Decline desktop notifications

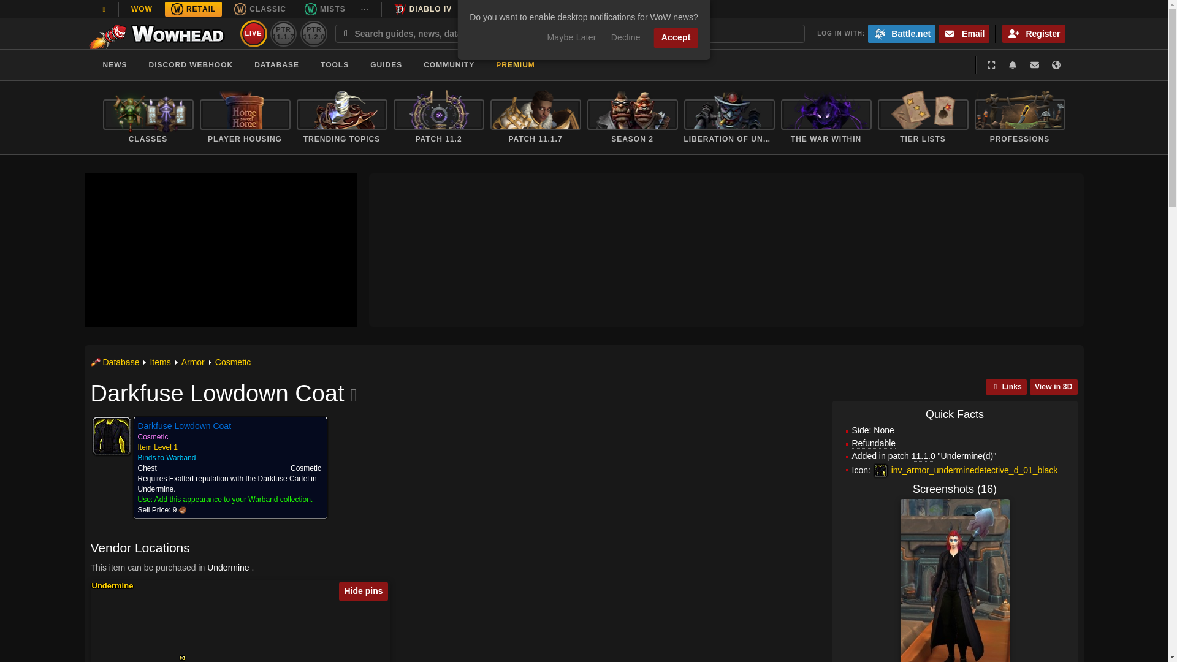[625, 38]
